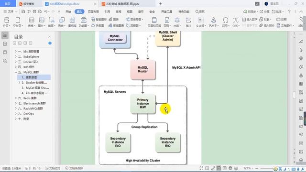This screenshot has height=172, width=306.
Task: Insert watermark (水印)
Action: pos(177,22)
